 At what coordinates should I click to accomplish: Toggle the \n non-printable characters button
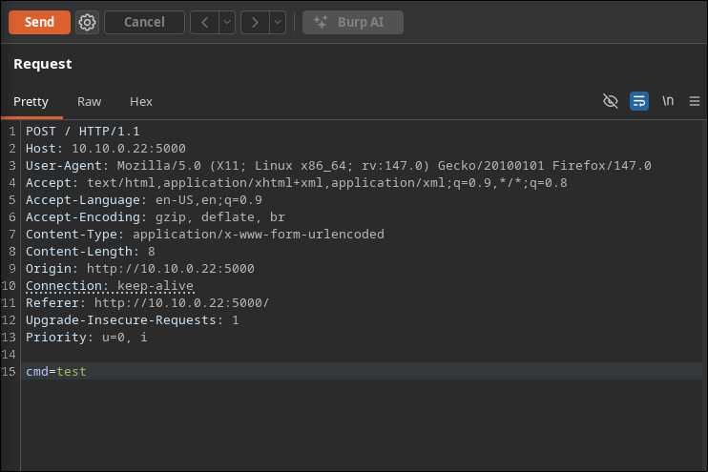point(668,101)
